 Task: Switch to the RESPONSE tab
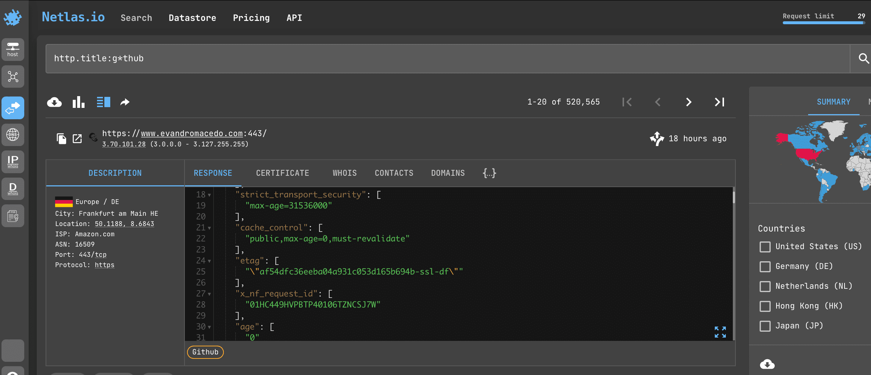click(213, 173)
